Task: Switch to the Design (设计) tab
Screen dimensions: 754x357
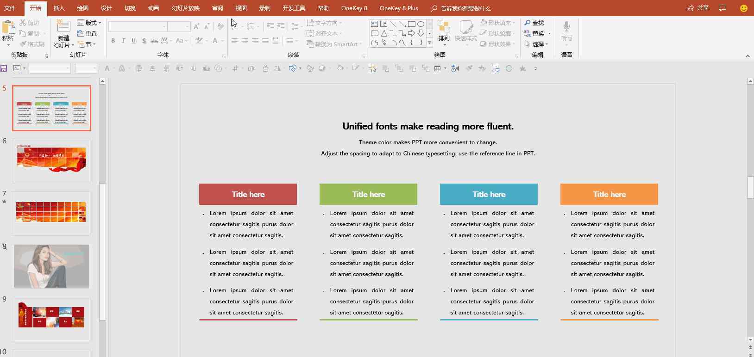Action: 107,8
